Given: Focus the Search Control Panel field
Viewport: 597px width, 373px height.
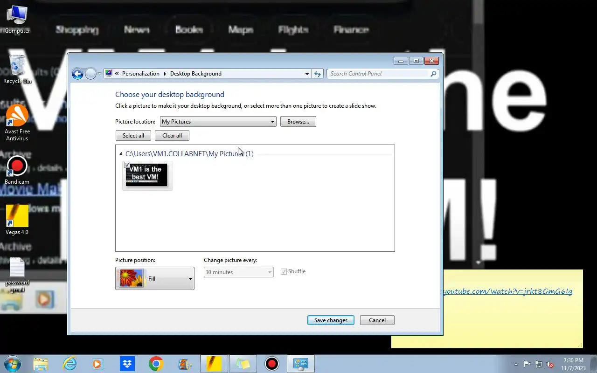Looking at the screenshot, I should click(378, 74).
